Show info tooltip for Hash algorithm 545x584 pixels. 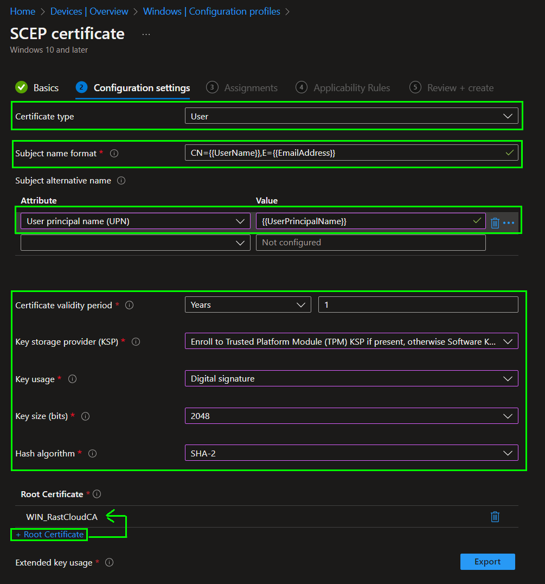click(x=93, y=453)
